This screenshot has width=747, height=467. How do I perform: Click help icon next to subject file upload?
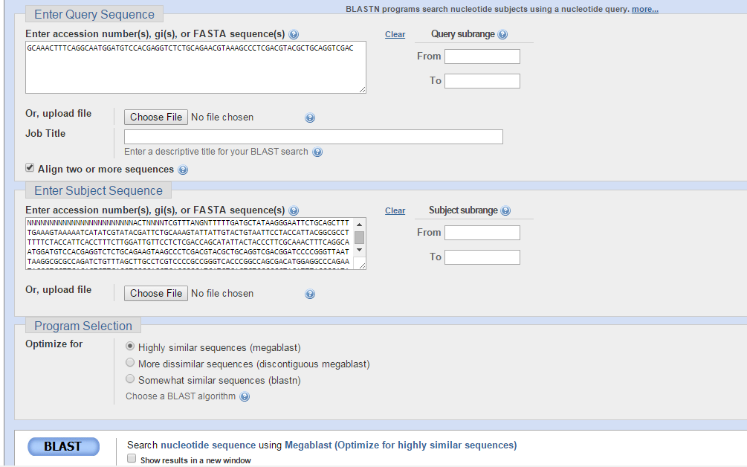pos(310,294)
